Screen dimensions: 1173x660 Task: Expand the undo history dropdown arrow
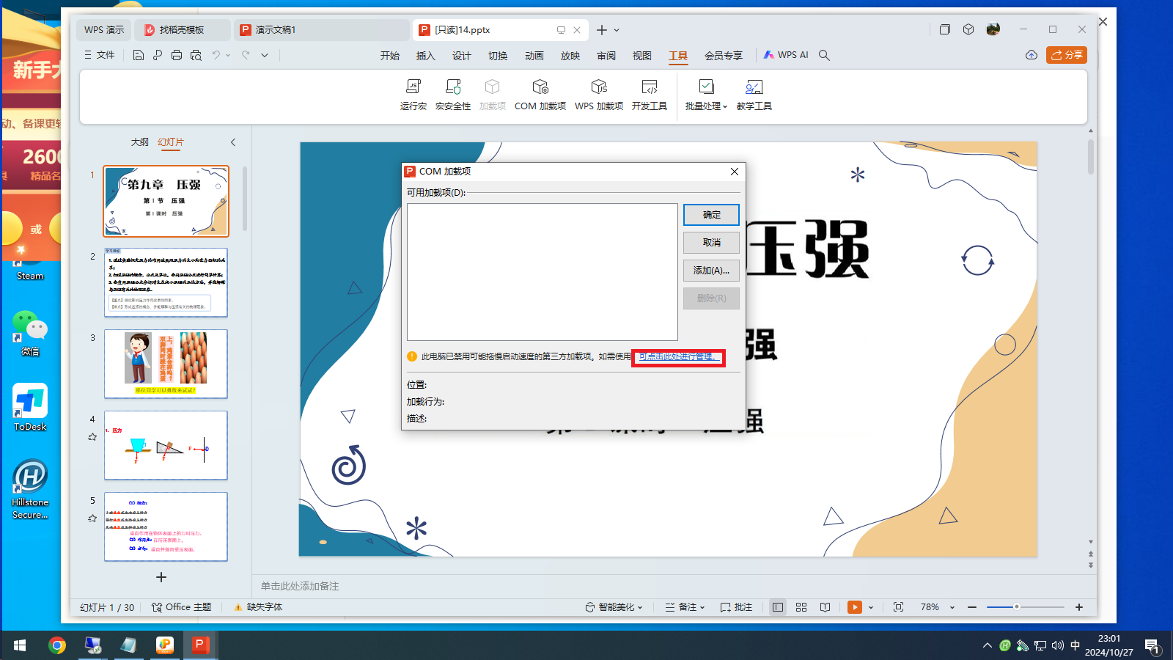click(228, 55)
